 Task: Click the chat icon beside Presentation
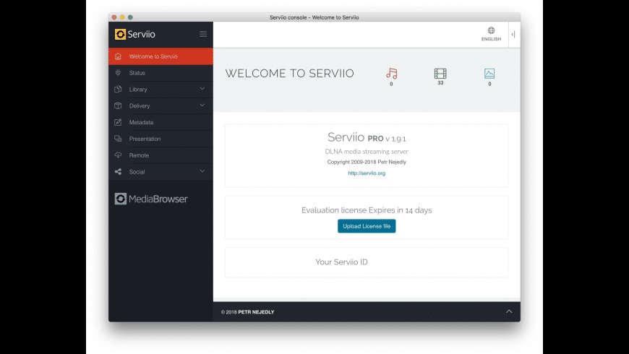[118, 138]
